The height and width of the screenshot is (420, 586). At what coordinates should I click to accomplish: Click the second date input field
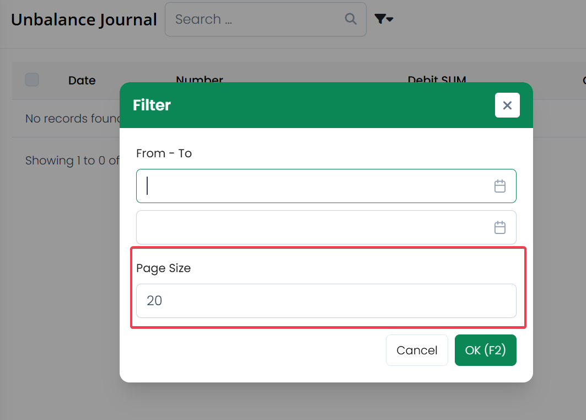[x=314, y=227]
